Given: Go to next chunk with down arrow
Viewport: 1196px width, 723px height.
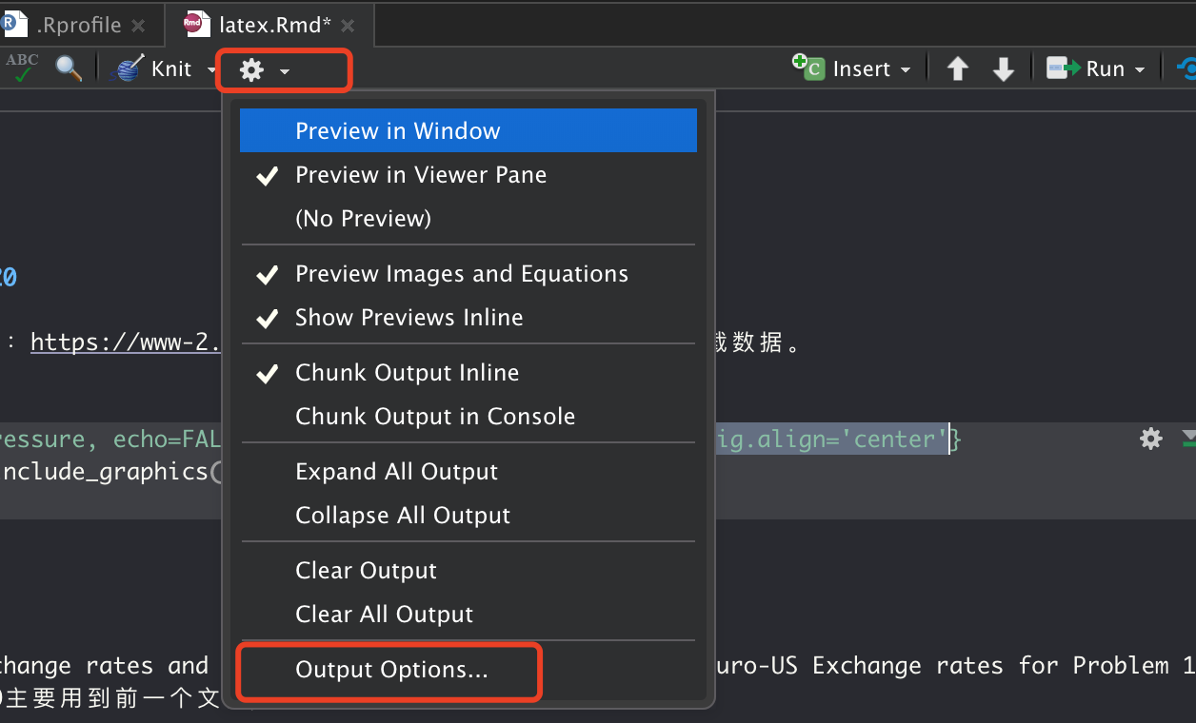Looking at the screenshot, I should point(1004,68).
